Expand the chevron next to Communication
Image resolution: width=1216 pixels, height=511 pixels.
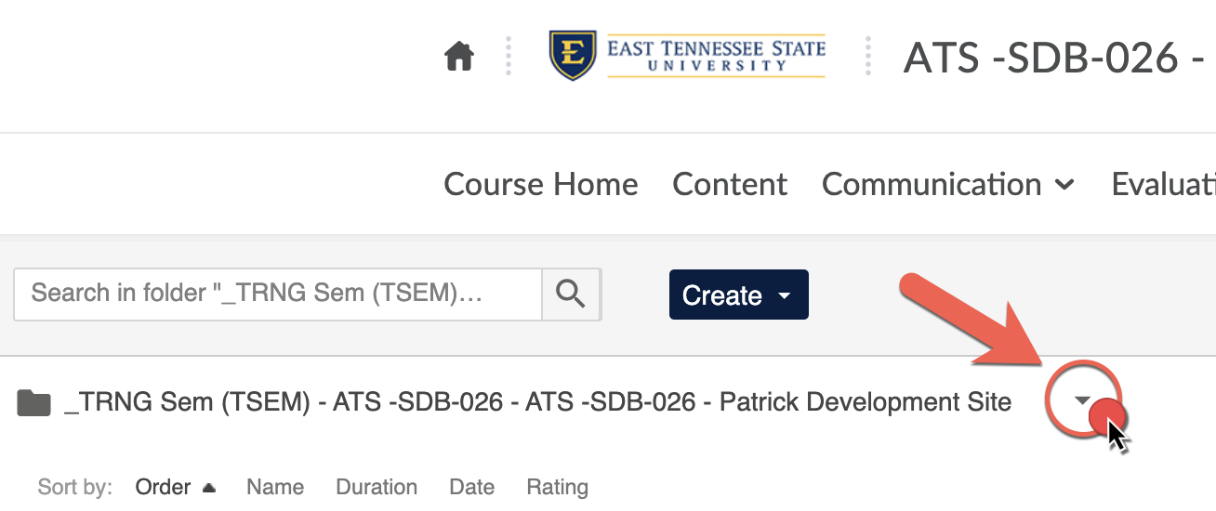click(1064, 185)
